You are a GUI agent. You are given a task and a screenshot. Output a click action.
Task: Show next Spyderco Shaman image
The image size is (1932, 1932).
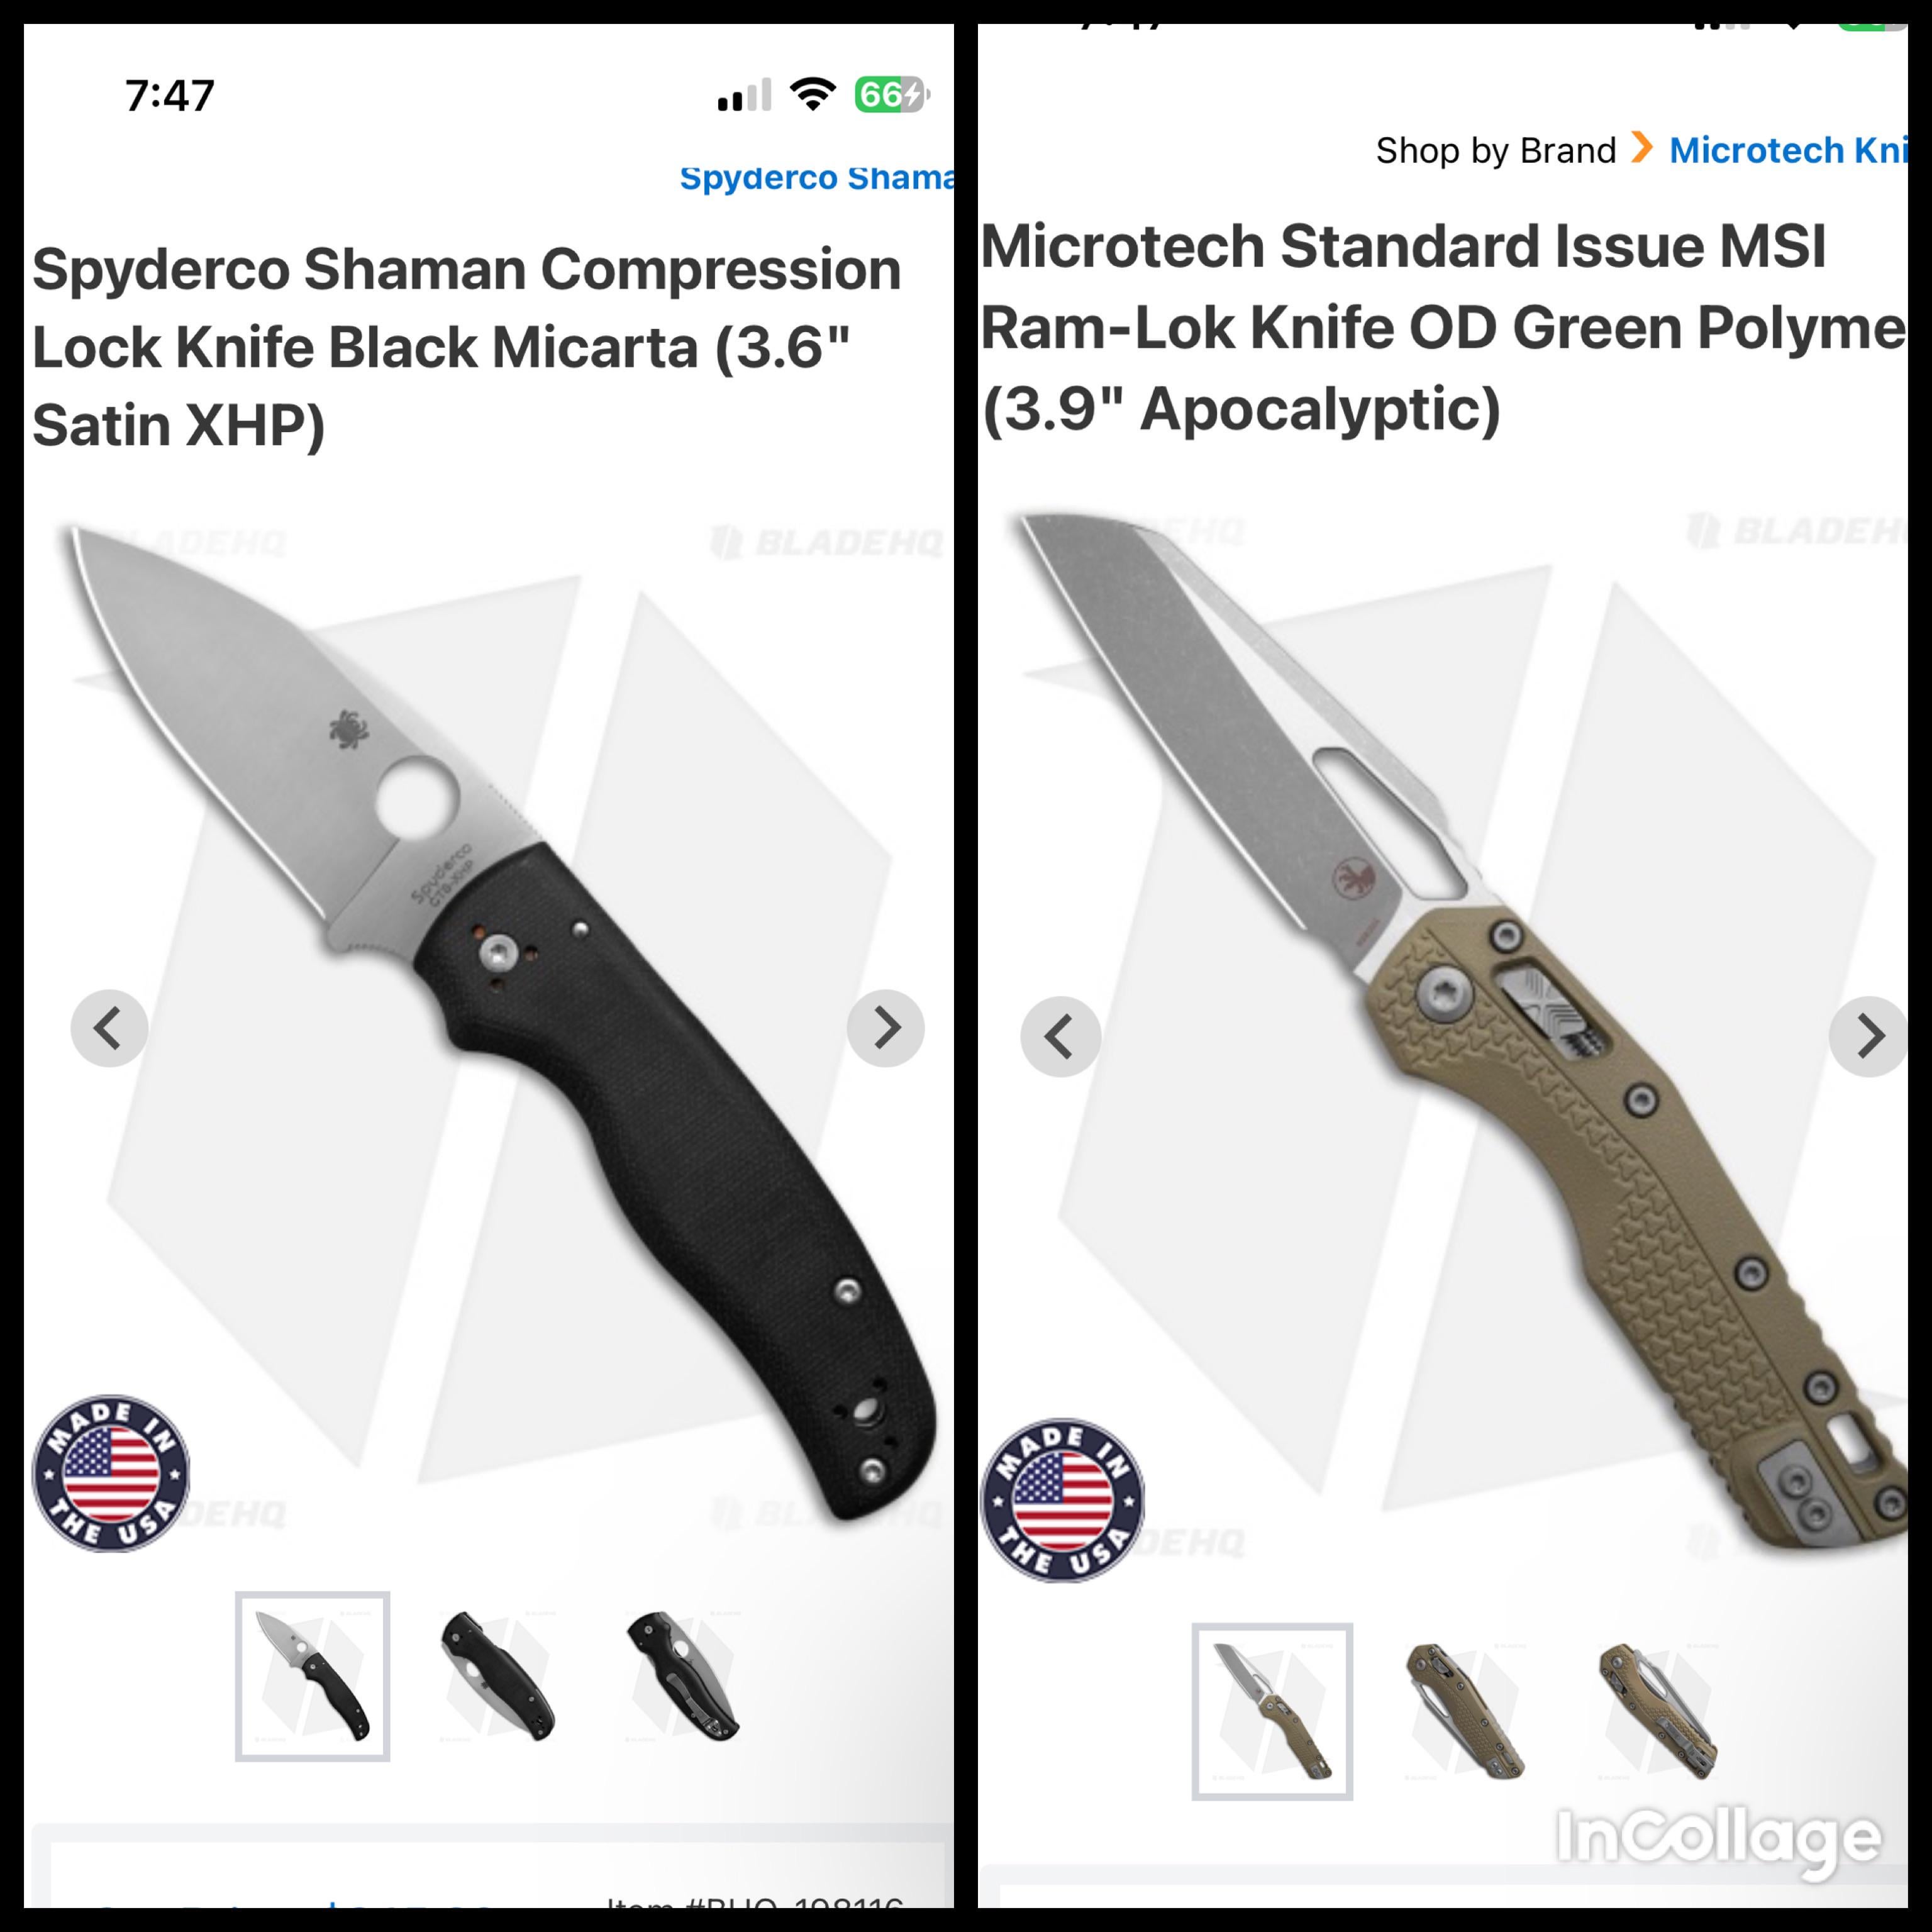point(885,1028)
